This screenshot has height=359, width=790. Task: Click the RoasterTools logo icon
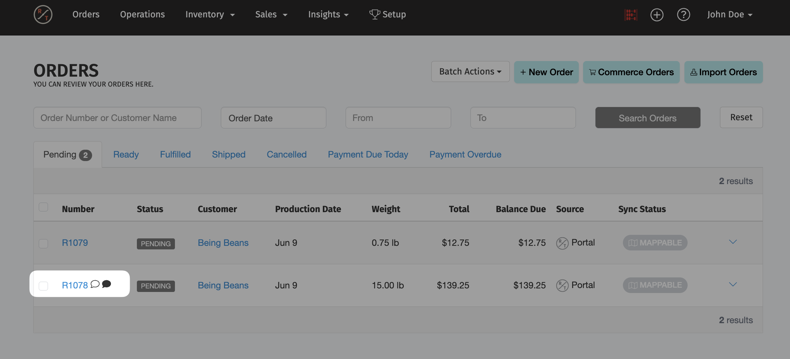click(x=43, y=15)
